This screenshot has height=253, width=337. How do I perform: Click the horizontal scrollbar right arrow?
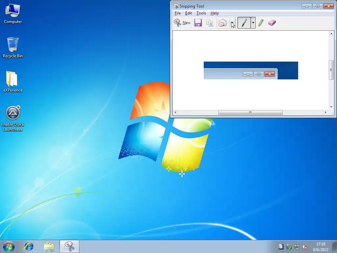pyautogui.click(x=326, y=112)
